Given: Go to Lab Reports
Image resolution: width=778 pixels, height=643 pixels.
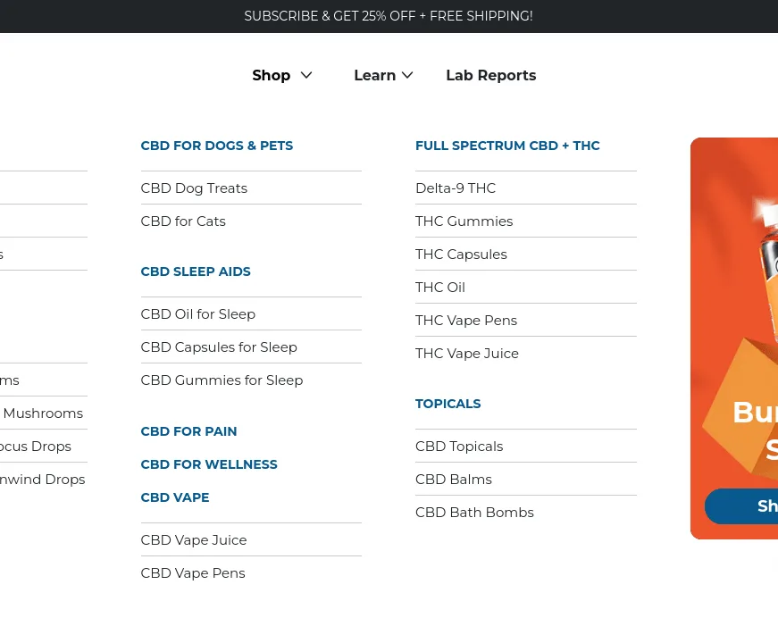Looking at the screenshot, I should [490, 75].
